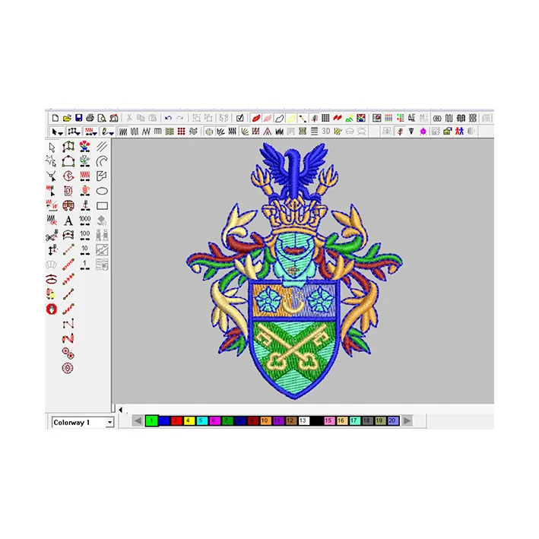Choose the red dotted motif fill stitch icon
539x539 pixels.
(x=181, y=132)
